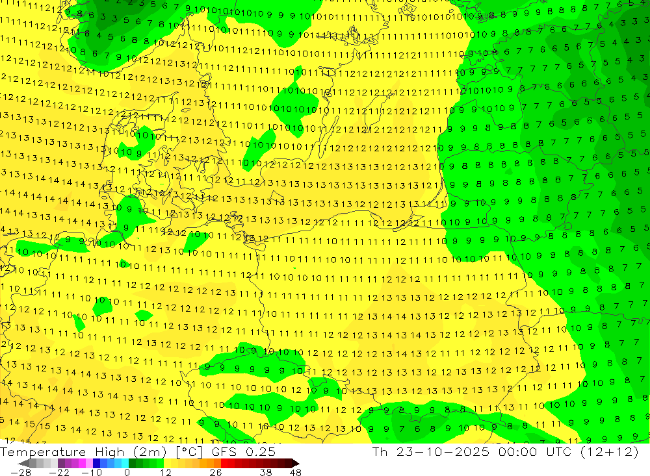Click the '-10' legend value

[92, 473]
